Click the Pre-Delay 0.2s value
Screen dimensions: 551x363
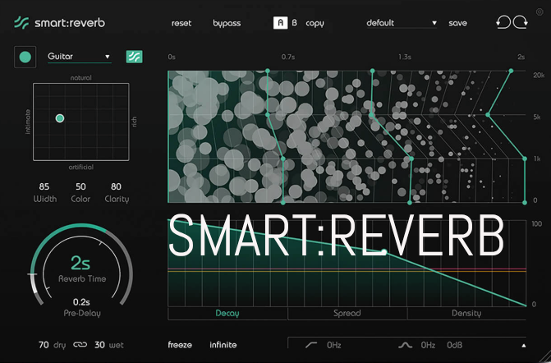point(81,302)
